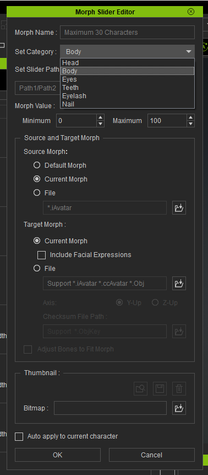208x475 pixels.
Task: Collapse the Set Category dropdown arrow
Action: click(x=189, y=51)
